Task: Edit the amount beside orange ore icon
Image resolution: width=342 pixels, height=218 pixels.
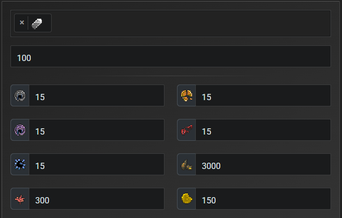Action: point(263,96)
